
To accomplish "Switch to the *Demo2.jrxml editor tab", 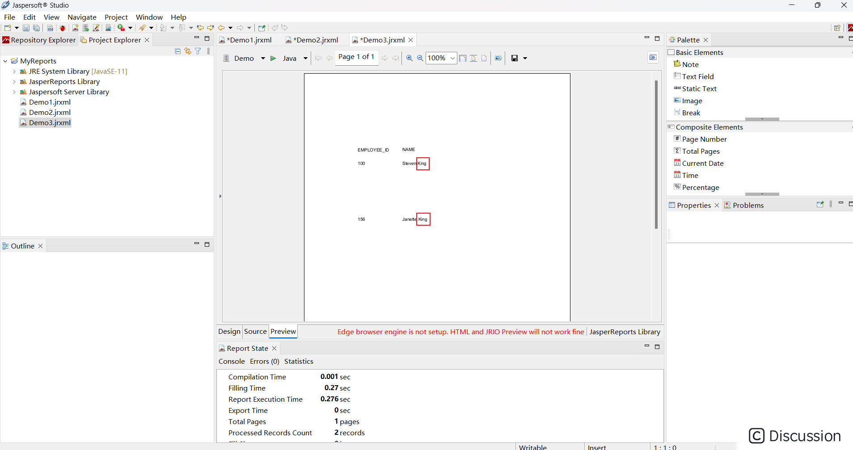I will (x=312, y=40).
